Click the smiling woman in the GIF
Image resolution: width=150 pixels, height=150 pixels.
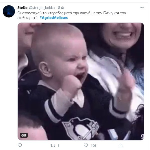[x=122, y=36]
